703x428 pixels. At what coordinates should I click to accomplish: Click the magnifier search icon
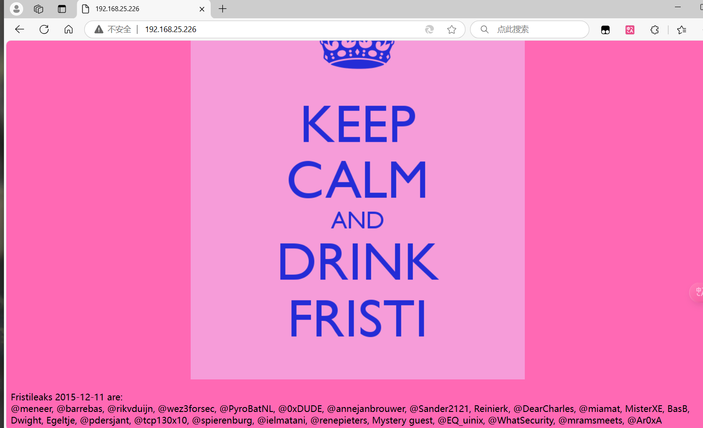tap(485, 29)
